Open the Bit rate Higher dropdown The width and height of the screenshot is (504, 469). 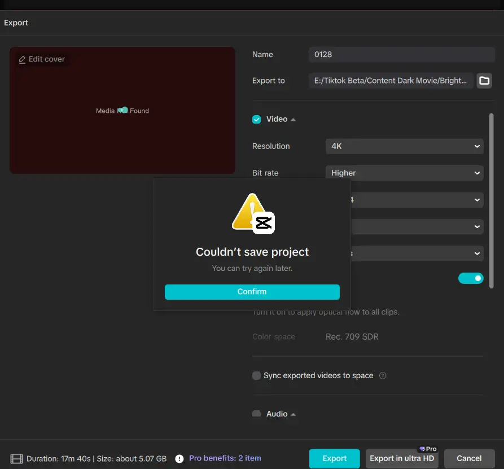[x=404, y=173]
